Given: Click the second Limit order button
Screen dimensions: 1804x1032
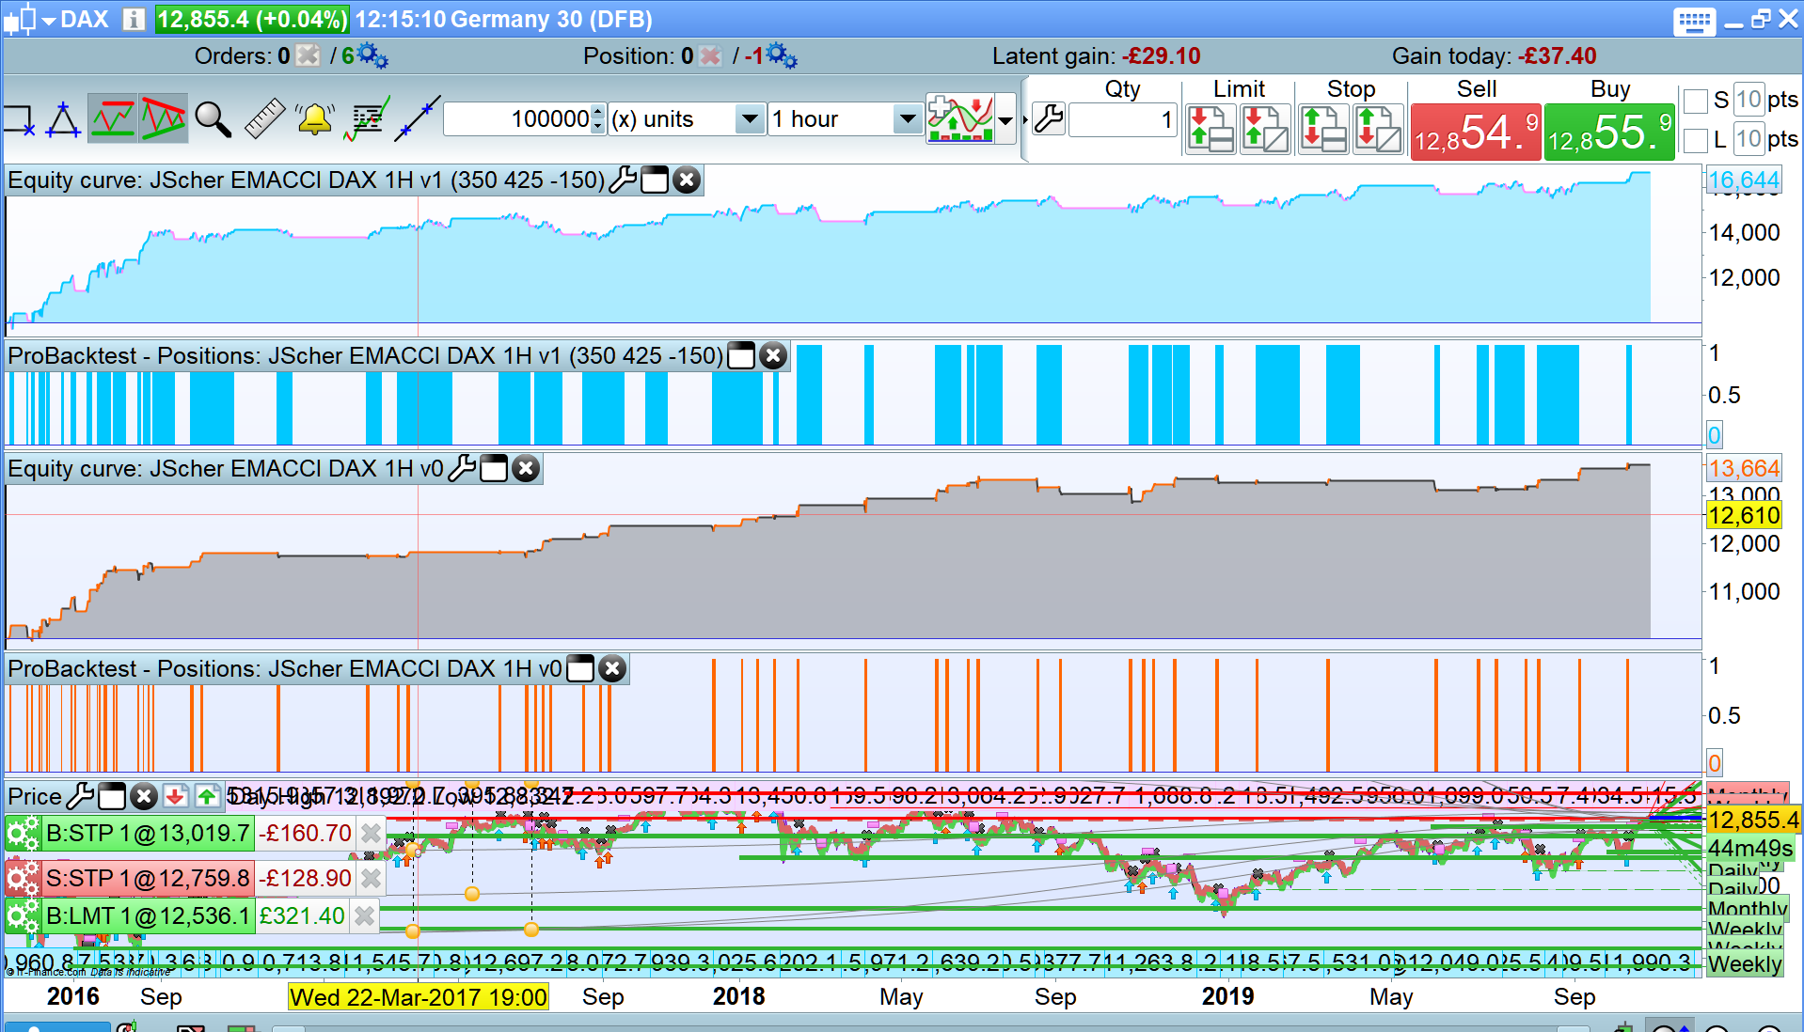Looking at the screenshot, I should (x=1265, y=128).
